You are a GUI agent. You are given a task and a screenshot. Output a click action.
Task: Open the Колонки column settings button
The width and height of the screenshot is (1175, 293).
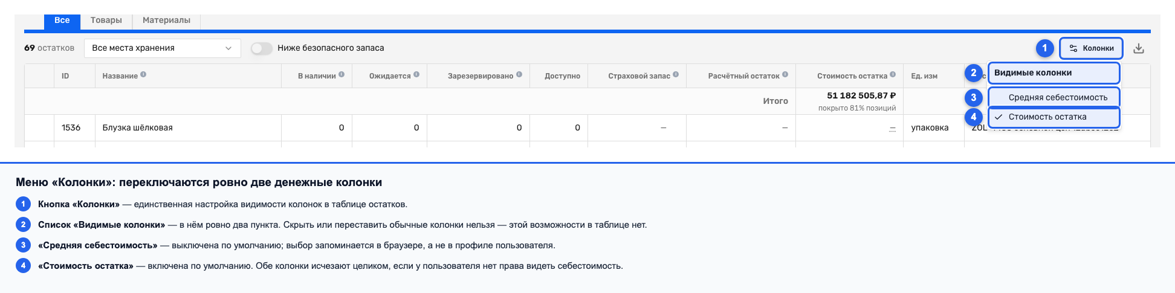(x=1091, y=48)
